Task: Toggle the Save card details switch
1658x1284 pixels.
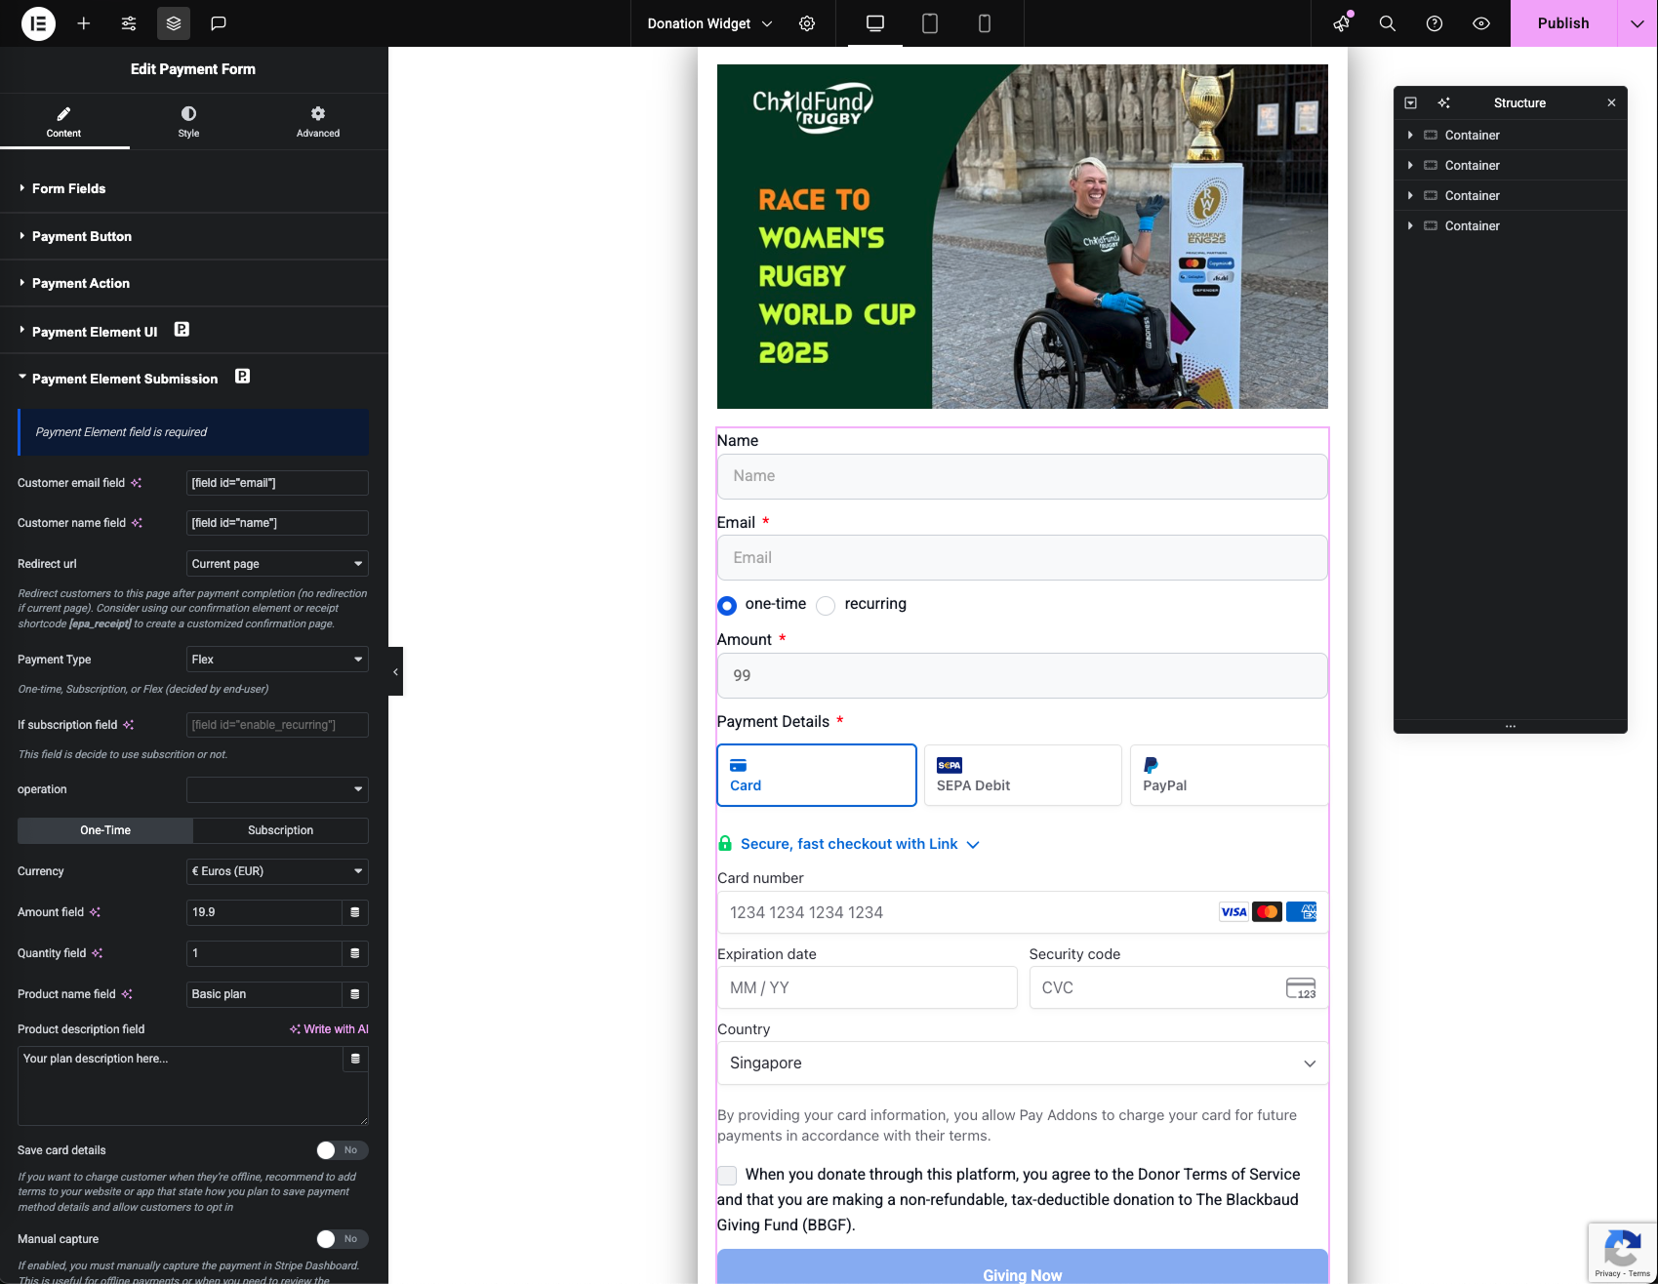Action: [x=342, y=1150]
